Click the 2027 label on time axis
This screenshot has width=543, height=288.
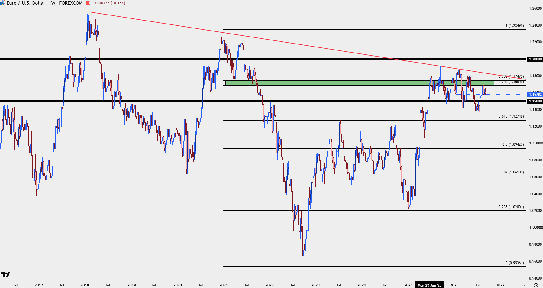click(500, 285)
